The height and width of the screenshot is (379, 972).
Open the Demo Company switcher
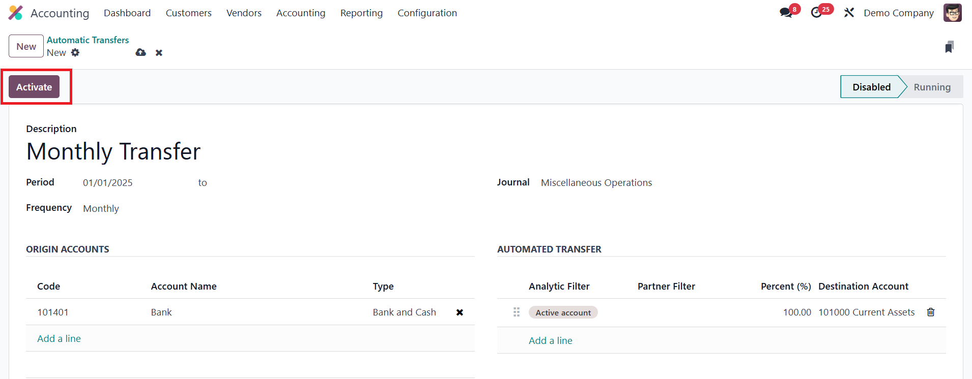[898, 13]
